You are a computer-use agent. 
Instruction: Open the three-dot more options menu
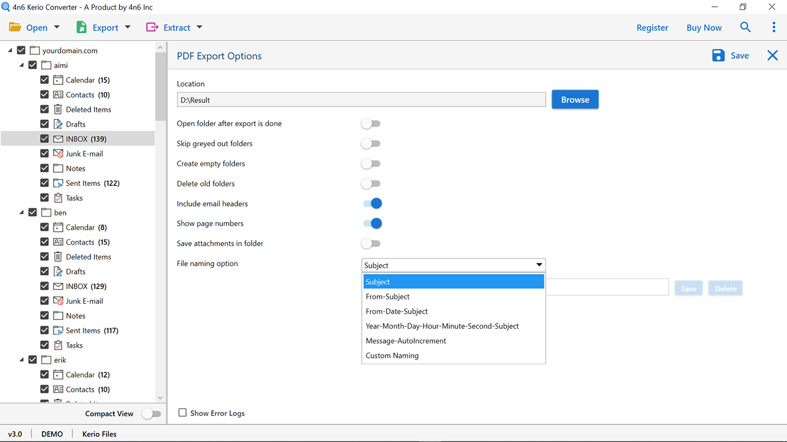pos(774,27)
